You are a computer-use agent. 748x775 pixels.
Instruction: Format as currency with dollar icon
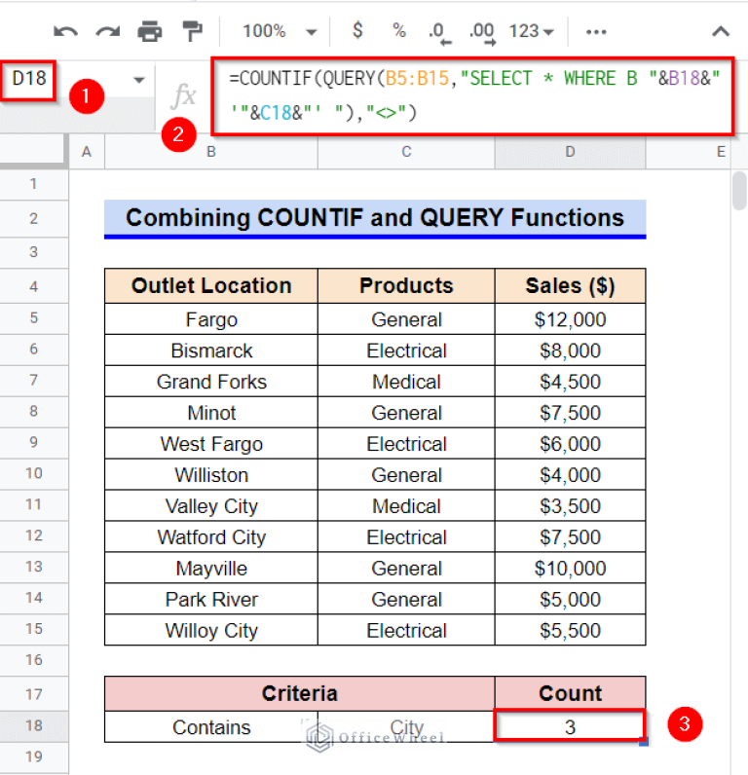coord(357,31)
